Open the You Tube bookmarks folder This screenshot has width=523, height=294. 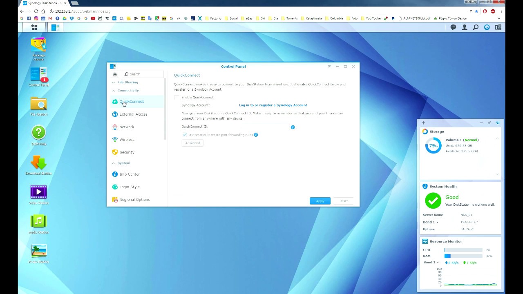371,18
